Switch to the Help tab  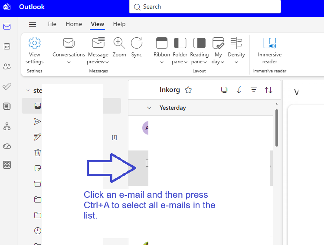pyautogui.click(x=119, y=24)
